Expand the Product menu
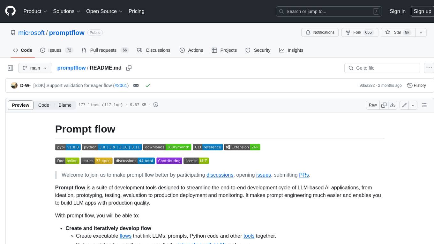 (35, 11)
